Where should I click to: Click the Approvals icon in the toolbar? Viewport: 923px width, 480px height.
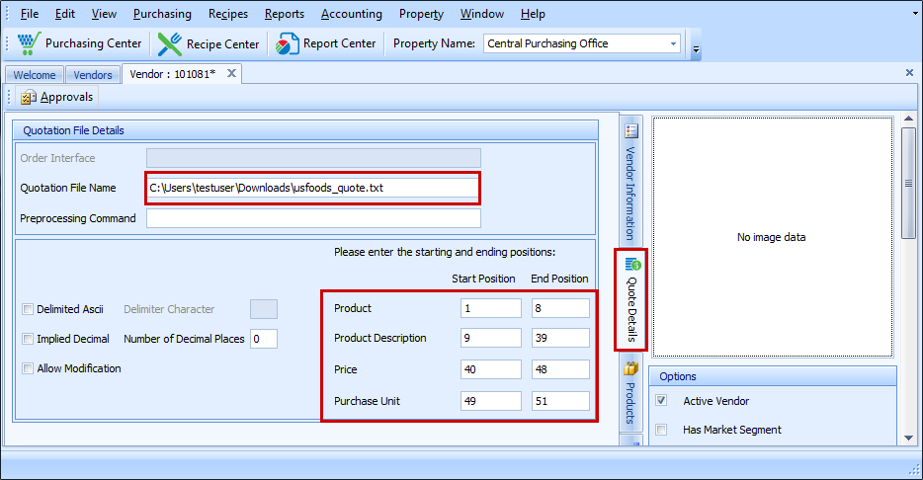click(29, 97)
